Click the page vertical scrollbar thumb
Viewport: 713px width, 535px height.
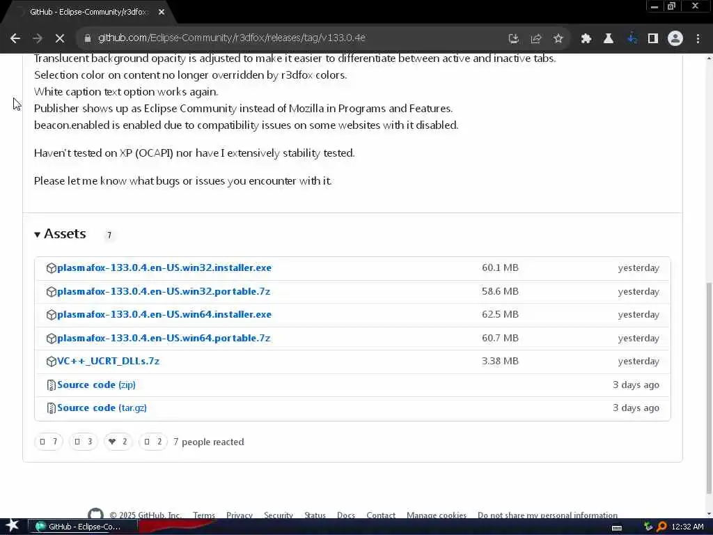coord(709,387)
